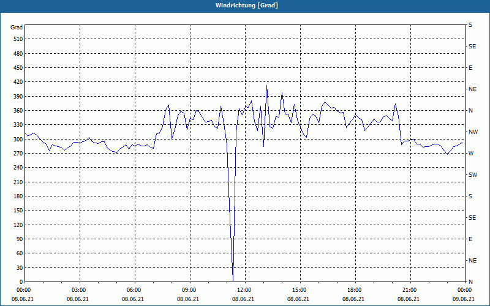Click the 210 y-axis value
Viewport: 490px width, 306px height.
(x=18, y=182)
